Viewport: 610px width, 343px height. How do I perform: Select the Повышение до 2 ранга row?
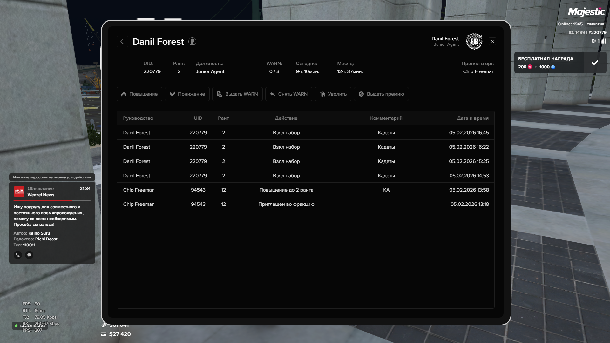point(286,190)
